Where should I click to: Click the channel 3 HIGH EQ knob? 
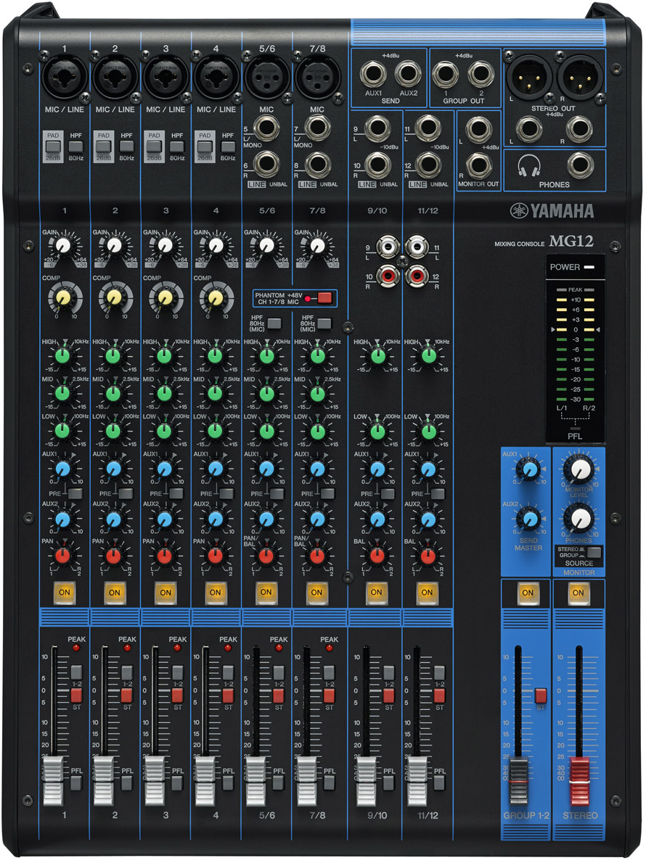[x=164, y=355]
